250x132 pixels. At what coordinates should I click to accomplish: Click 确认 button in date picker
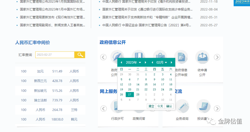(169, 106)
